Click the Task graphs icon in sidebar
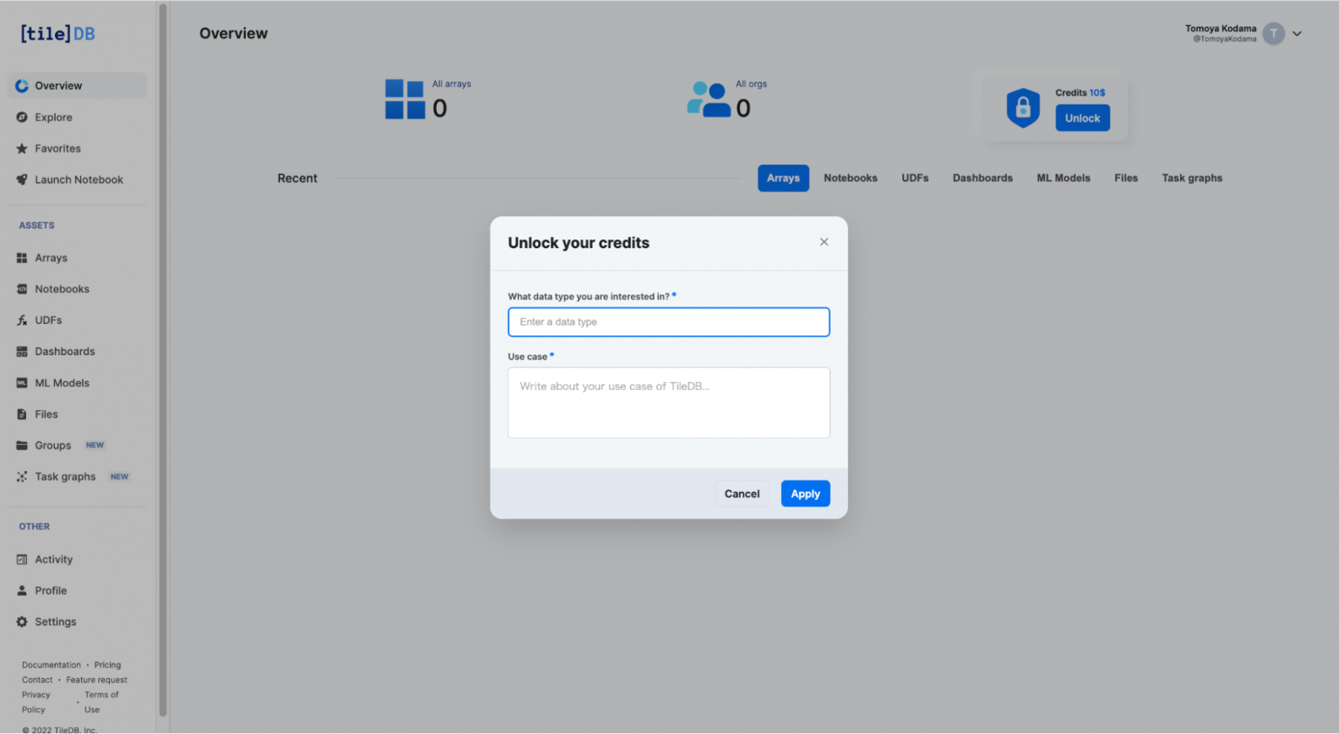The height and width of the screenshot is (734, 1339). (22, 477)
